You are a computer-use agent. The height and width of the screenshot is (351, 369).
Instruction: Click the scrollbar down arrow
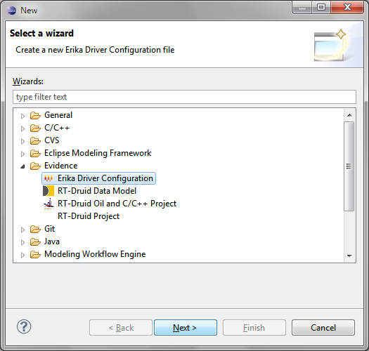(349, 256)
